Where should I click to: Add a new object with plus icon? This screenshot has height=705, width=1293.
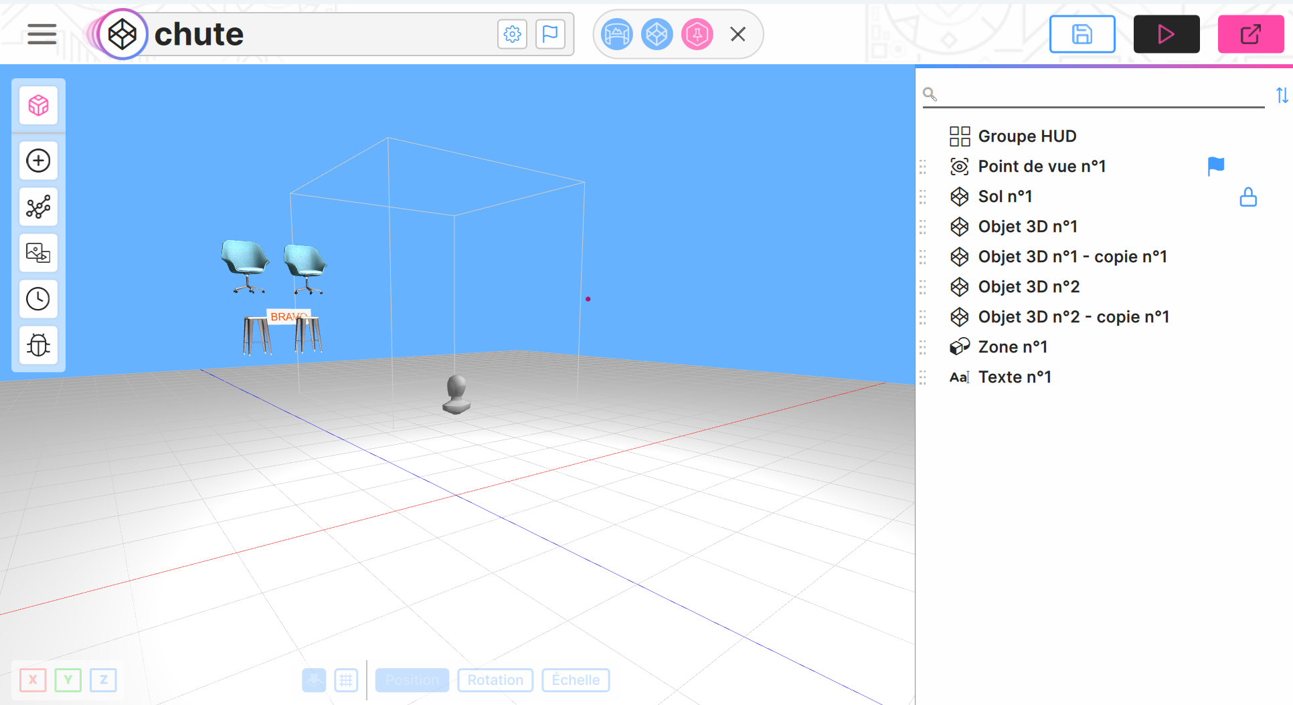point(38,161)
